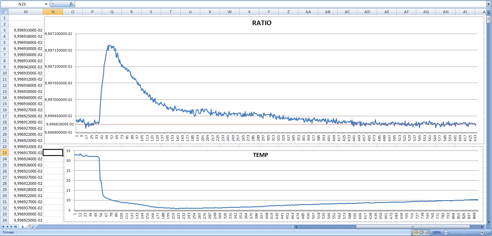Click the sheet tab bar split handle
Image resolution: width=492 pixels, height=236 pixels.
(293, 227)
